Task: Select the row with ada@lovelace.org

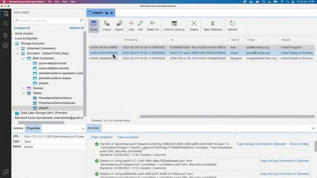Action: tap(202, 47)
